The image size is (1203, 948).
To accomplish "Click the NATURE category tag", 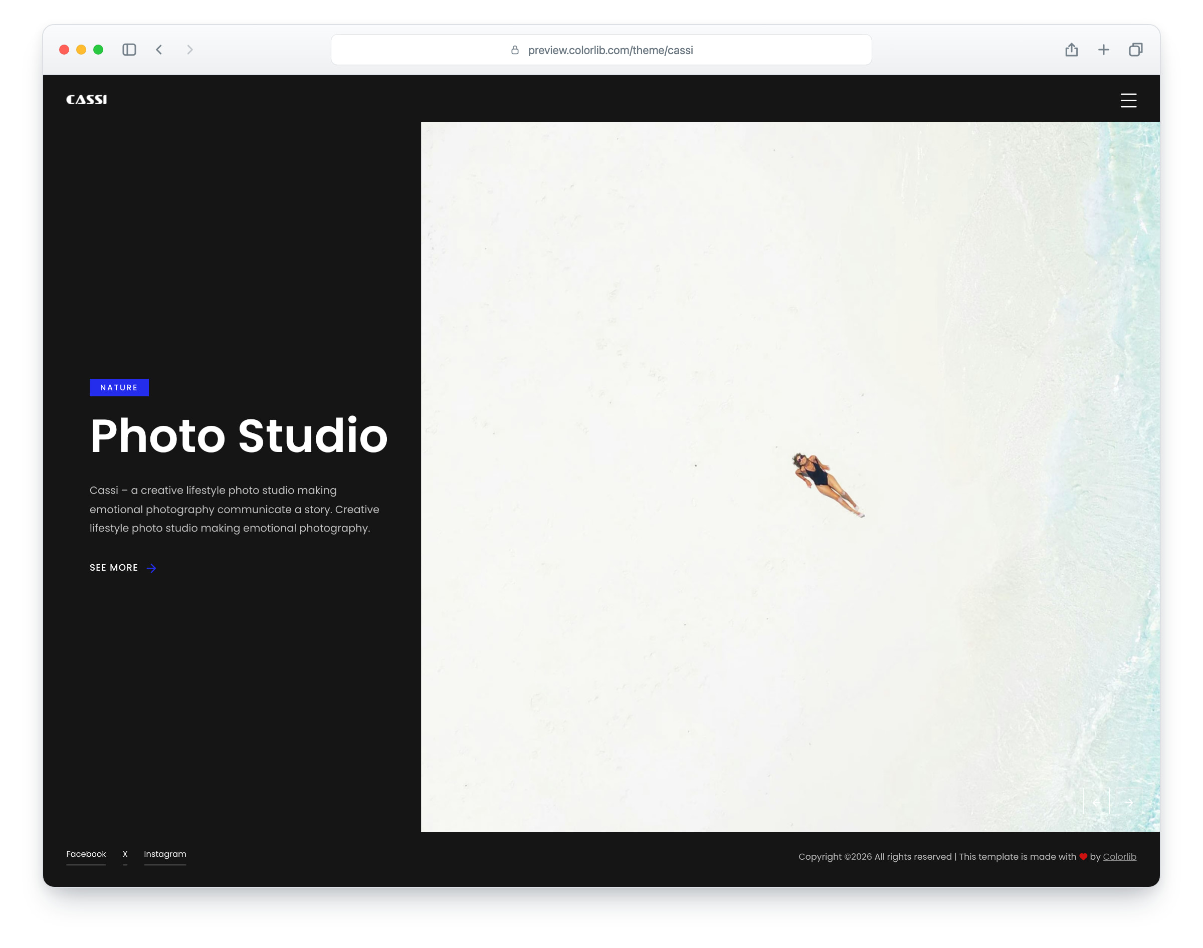I will pos(119,387).
